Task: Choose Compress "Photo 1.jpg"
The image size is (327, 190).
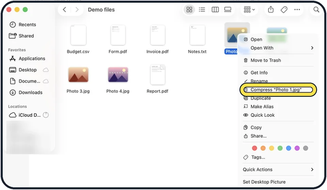Action: tap(278, 90)
